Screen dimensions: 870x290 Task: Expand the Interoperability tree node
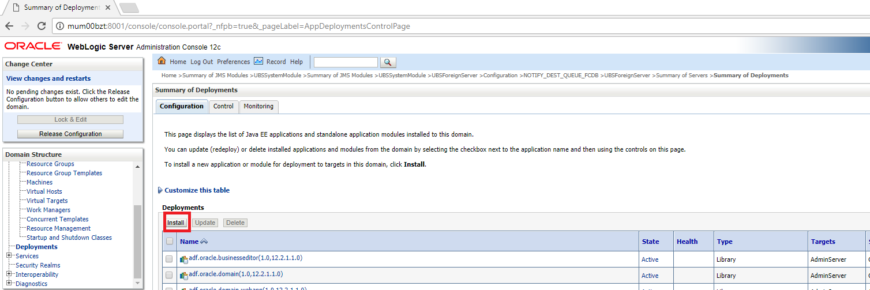[9, 274]
